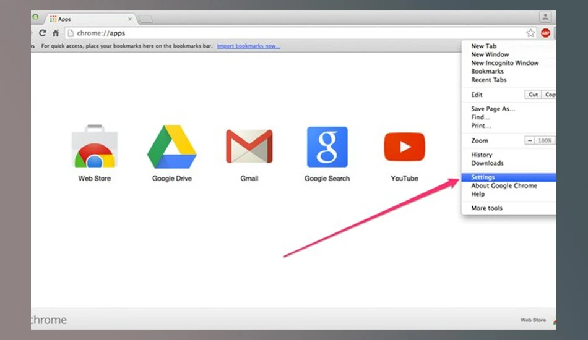Viewport: 588px width, 340px height.
Task: Close the Apps tab
Action: 130,19
